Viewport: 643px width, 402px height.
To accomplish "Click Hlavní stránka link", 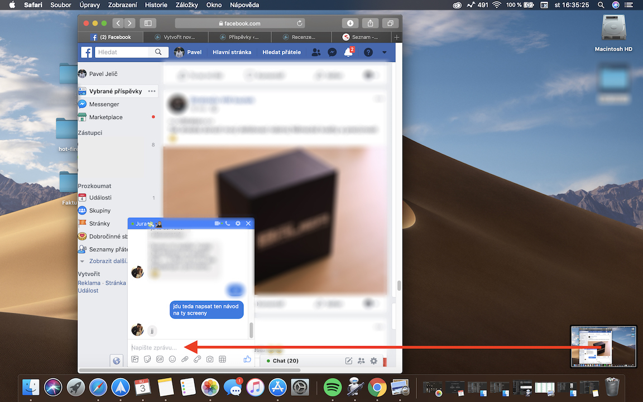I will pos(232,52).
